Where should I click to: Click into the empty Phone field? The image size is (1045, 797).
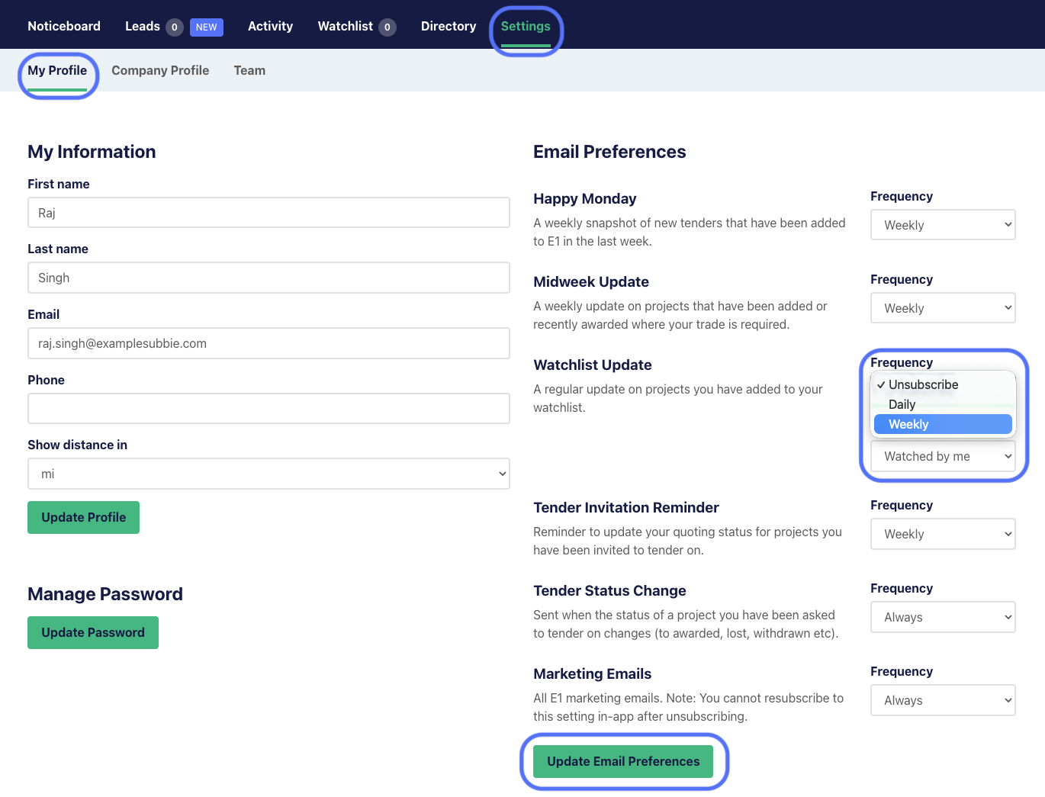click(x=268, y=409)
